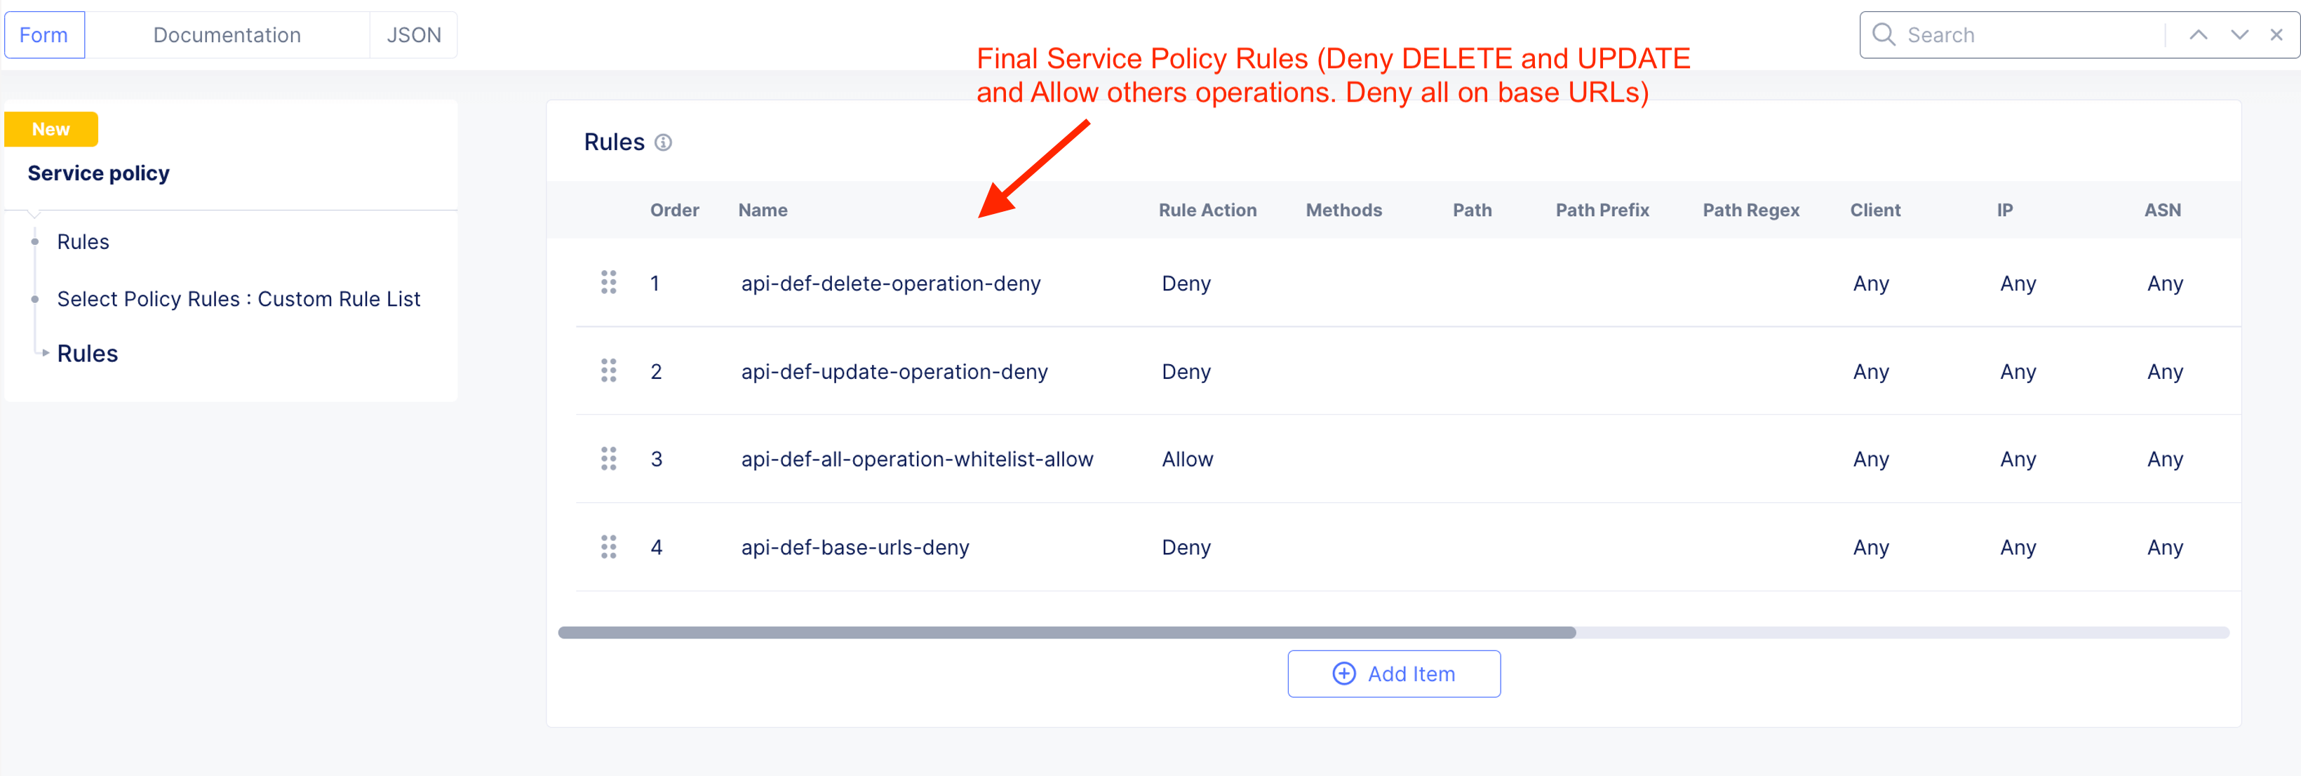Go to previous search result arrow
The width and height of the screenshot is (2301, 776).
(x=2199, y=35)
